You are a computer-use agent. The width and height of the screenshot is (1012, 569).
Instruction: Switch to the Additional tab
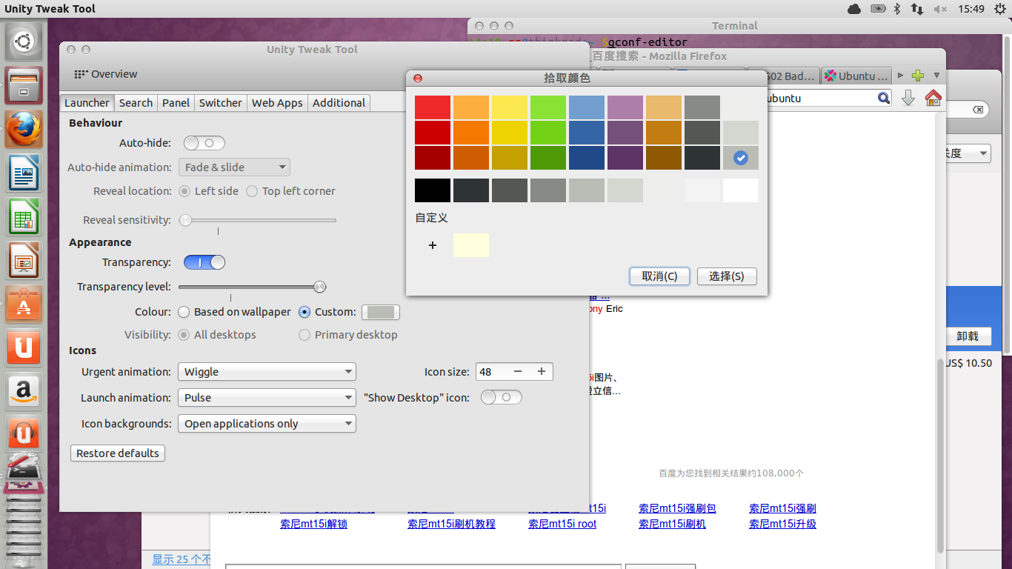[339, 103]
